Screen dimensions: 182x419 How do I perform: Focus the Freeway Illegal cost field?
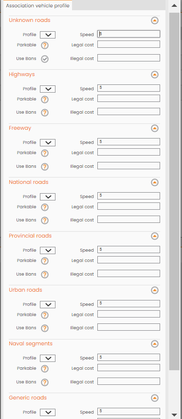point(128,166)
